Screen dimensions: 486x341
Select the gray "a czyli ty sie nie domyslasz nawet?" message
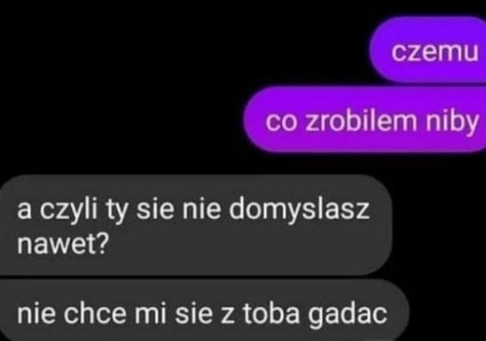196,225
